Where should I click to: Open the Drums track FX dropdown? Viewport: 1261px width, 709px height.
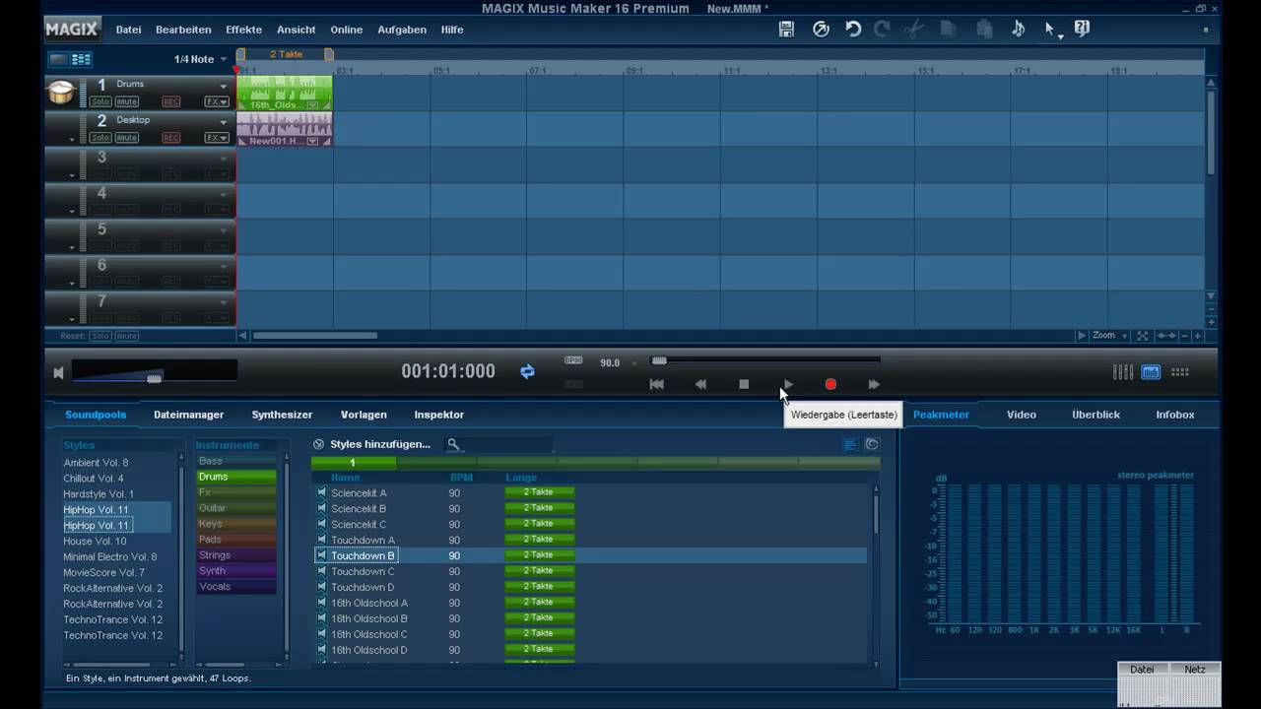(x=217, y=101)
